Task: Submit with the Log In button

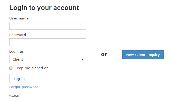Action: (19, 79)
